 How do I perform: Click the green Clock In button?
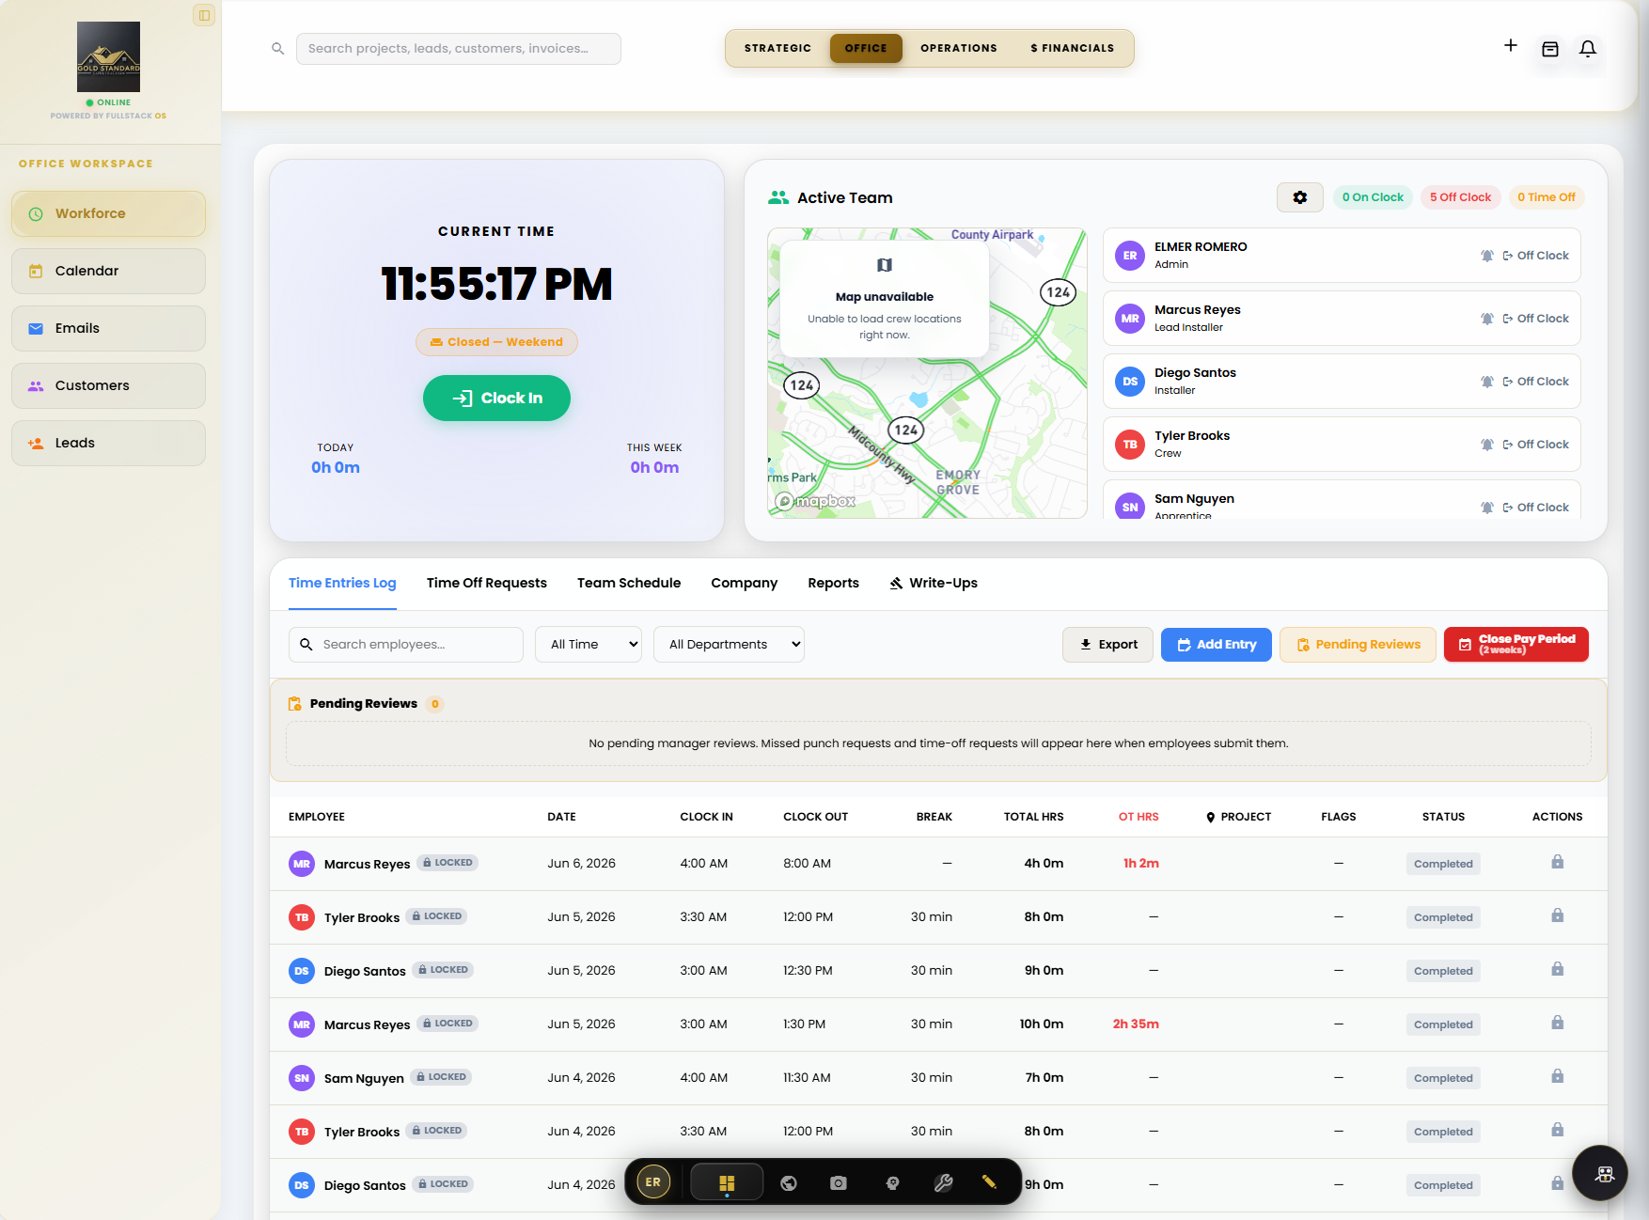(496, 398)
